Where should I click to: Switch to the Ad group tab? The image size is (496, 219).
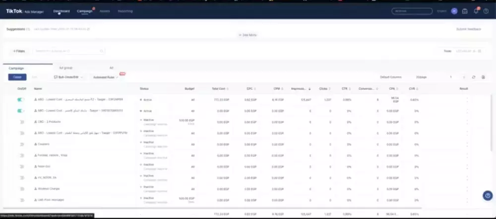click(x=66, y=68)
